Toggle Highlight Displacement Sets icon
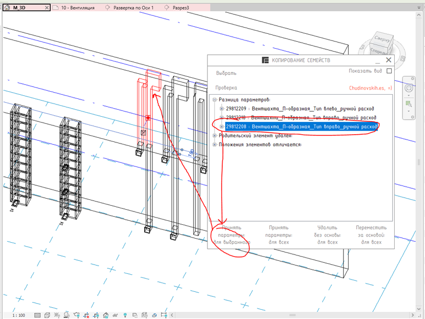425x319 pixels. [154, 315]
